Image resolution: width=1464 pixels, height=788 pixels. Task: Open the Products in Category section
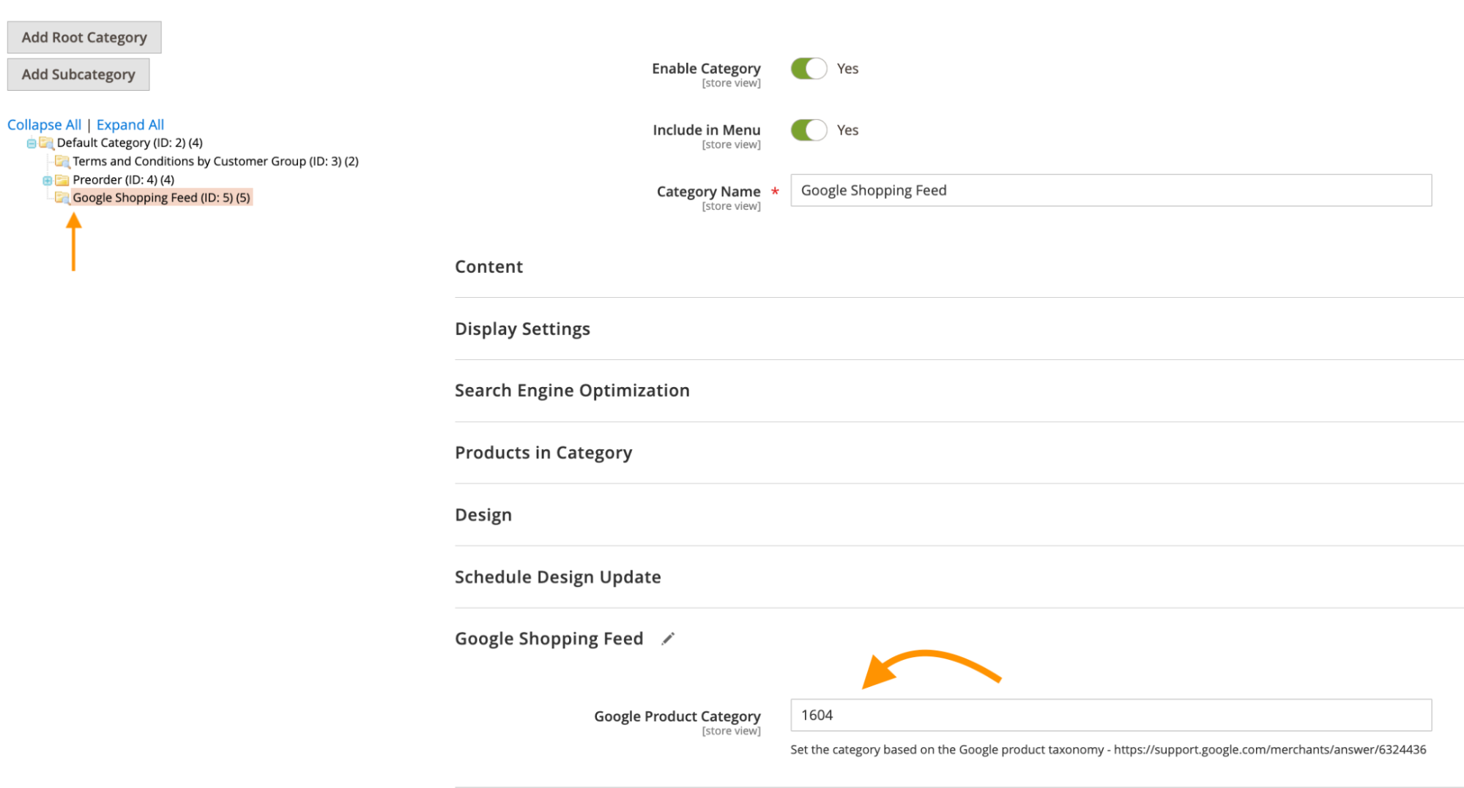click(x=543, y=453)
